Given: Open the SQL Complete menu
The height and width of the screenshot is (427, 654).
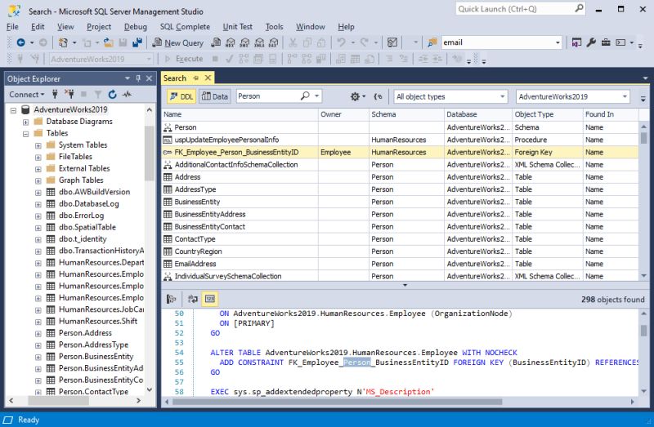Looking at the screenshot, I should tap(185, 27).
